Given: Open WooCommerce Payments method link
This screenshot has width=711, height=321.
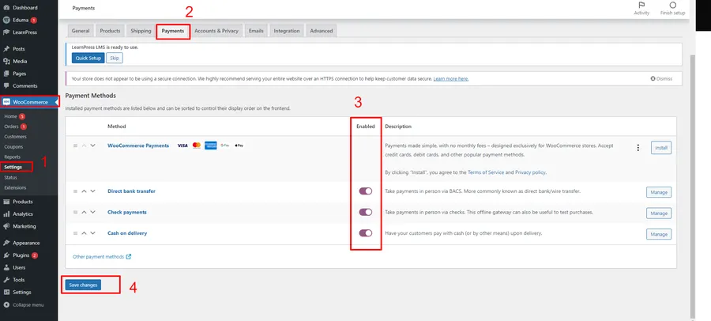Looking at the screenshot, I should tap(138, 145).
